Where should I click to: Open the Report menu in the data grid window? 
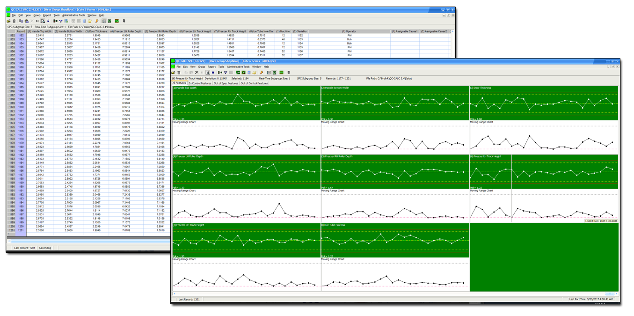[47, 15]
